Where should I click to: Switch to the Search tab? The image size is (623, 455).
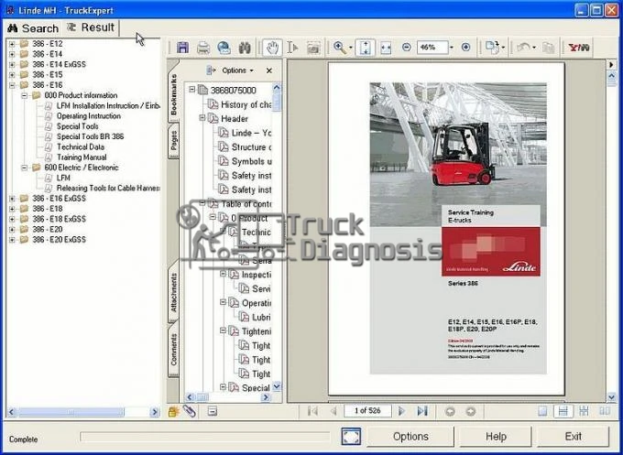[x=33, y=28]
